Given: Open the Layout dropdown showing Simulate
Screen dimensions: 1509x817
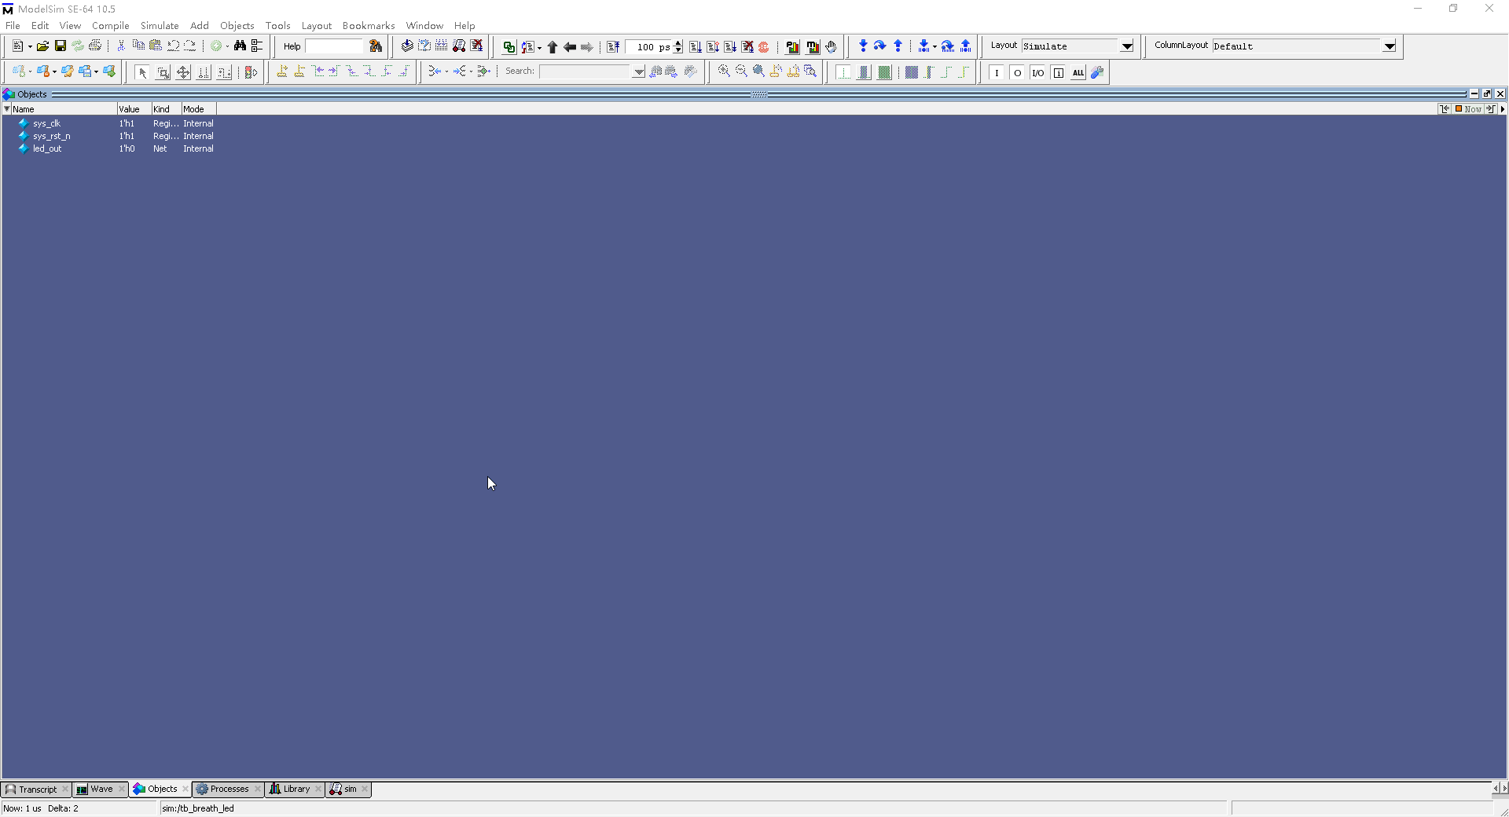Looking at the screenshot, I should [1126, 46].
